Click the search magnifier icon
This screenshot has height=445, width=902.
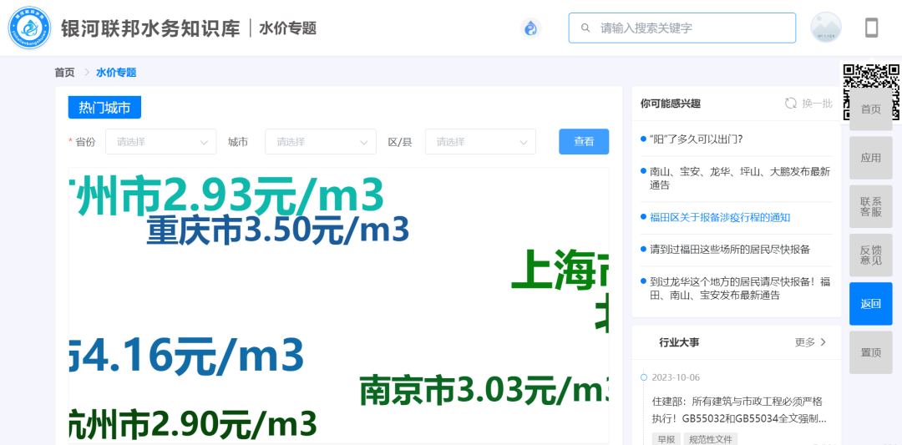585,28
